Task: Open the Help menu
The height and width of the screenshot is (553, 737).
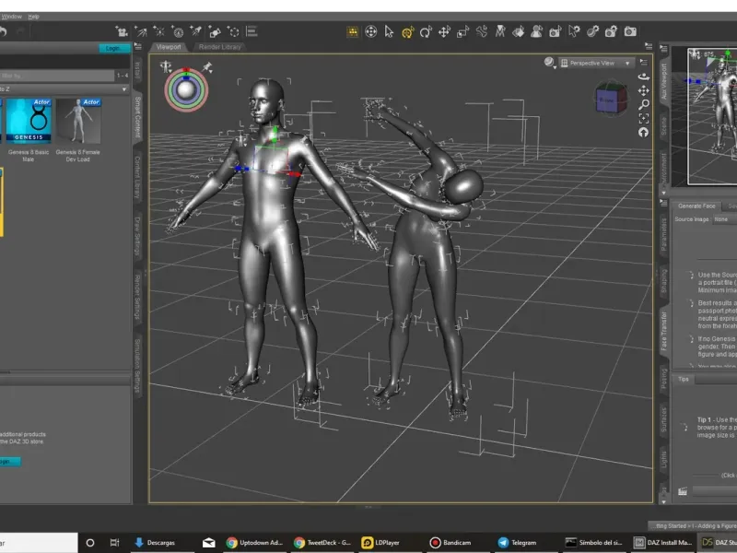Action: click(34, 17)
